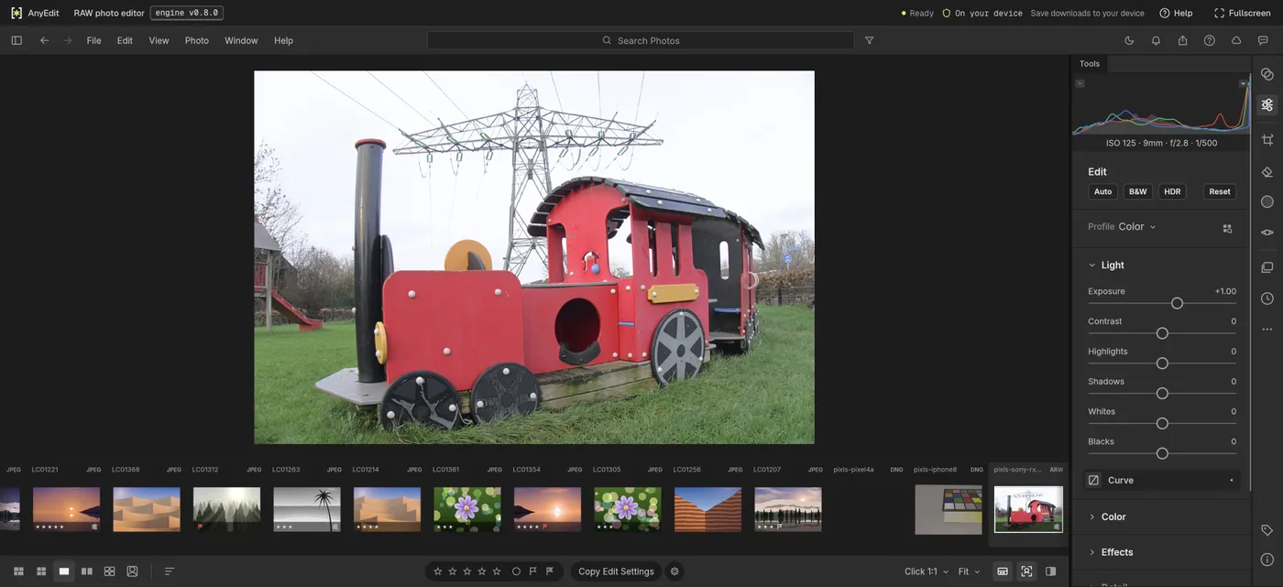The image size is (1283, 587).
Task: Flag photo as rejected
Action: (550, 571)
